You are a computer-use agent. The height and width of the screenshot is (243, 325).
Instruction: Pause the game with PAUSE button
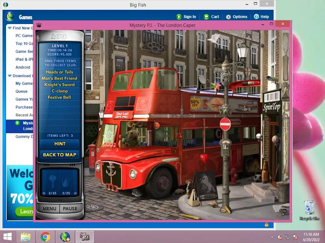point(70,209)
